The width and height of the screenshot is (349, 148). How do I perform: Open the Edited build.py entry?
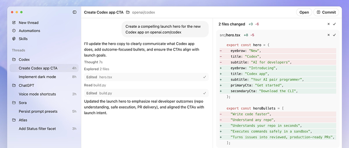coord(146,93)
